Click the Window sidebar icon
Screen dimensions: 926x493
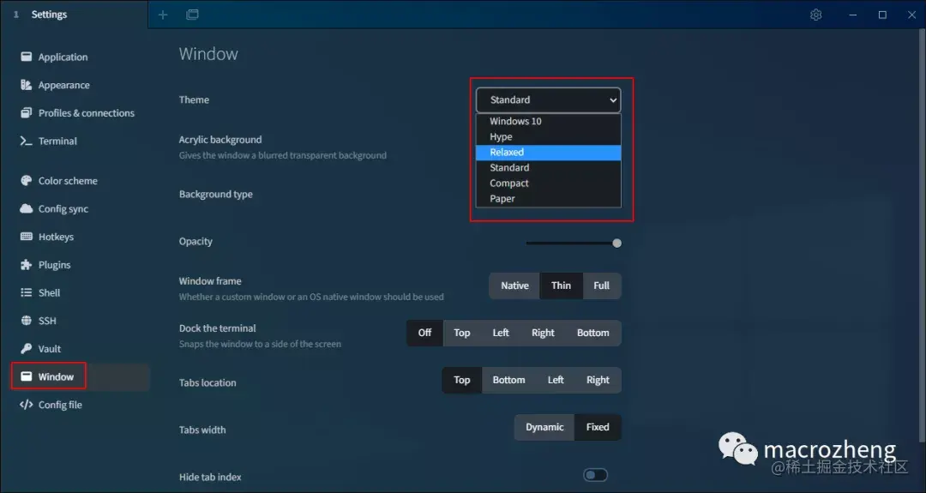point(26,376)
